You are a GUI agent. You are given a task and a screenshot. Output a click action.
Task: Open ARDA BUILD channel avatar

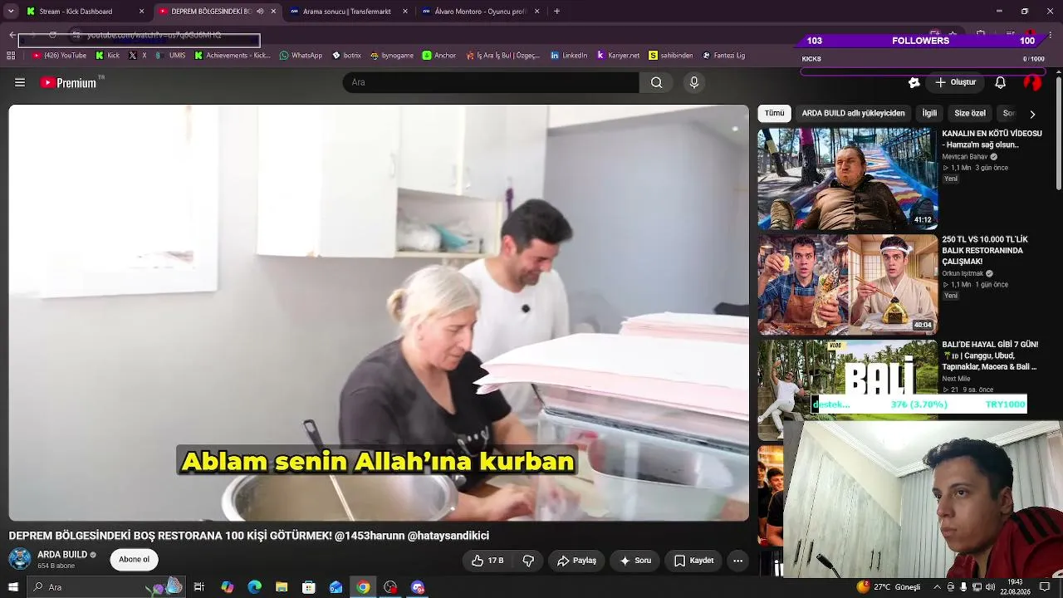click(20, 559)
